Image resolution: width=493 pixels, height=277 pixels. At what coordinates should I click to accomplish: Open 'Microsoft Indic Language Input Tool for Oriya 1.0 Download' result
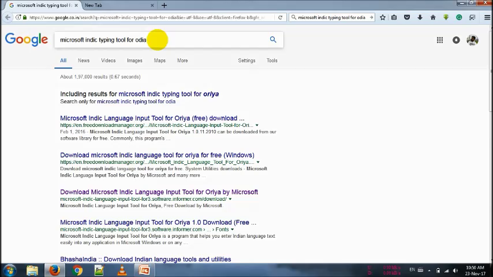click(x=158, y=222)
